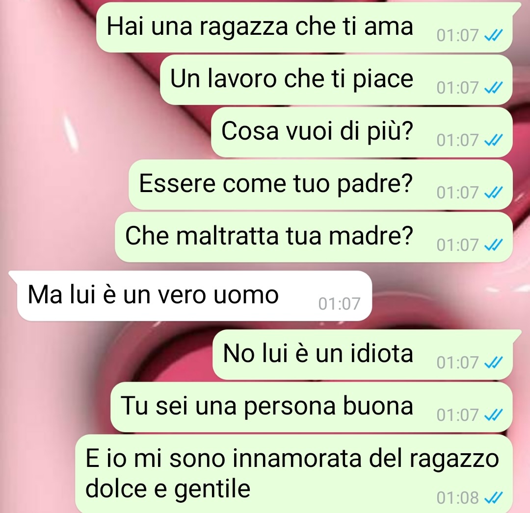The height and width of the screenshot is (513, 530).
Task: Click the 01:07 timestamp on received message
Action: [x=340, y=304]
